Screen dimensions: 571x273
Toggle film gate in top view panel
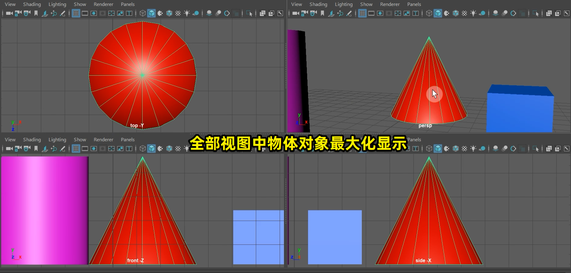tap(85, 13)
